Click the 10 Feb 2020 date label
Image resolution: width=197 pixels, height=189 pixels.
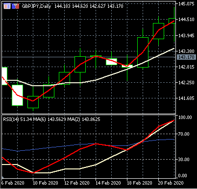point(46,183)
